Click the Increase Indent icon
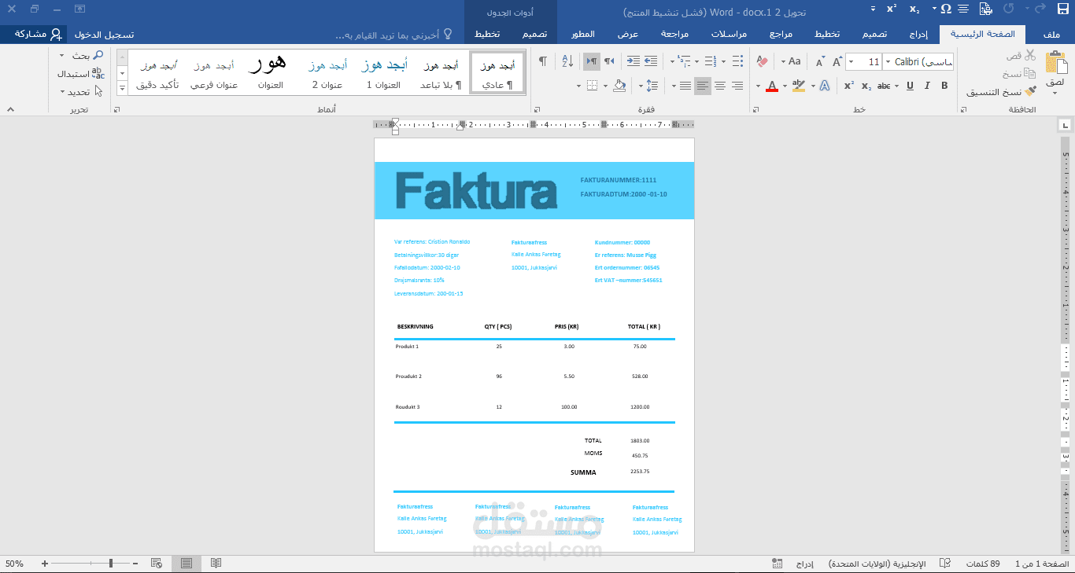The height and width of the screenshot is (573, 1075). click(x=634, y=61)
